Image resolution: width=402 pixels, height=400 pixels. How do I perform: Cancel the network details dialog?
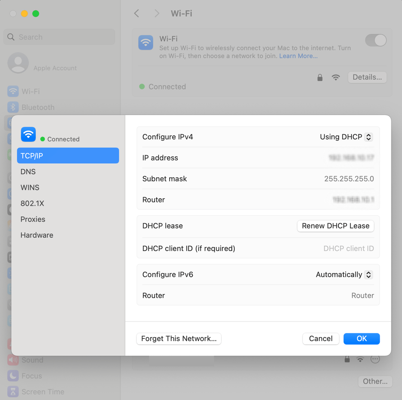[321, 339]
